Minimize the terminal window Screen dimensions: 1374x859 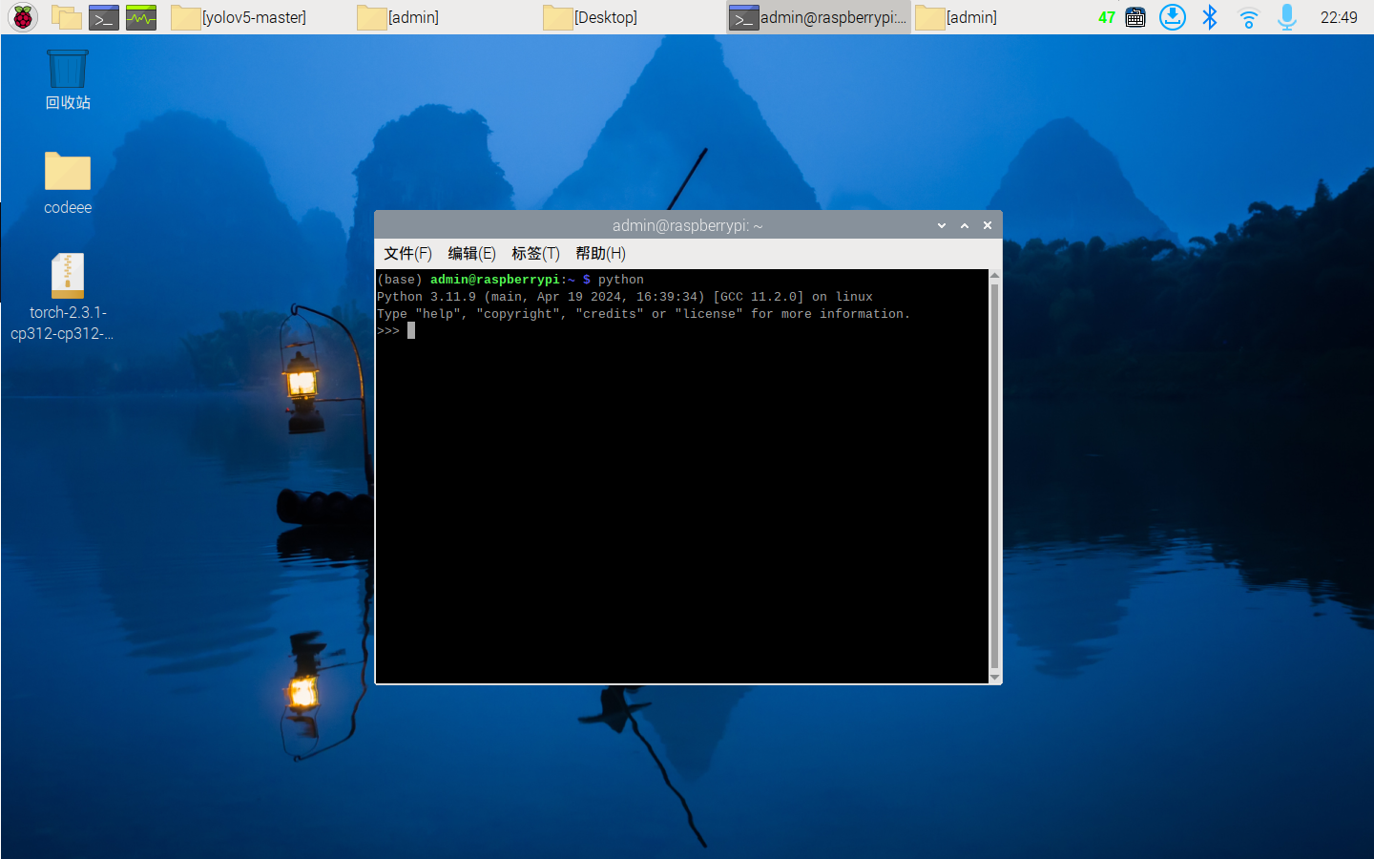942,226
